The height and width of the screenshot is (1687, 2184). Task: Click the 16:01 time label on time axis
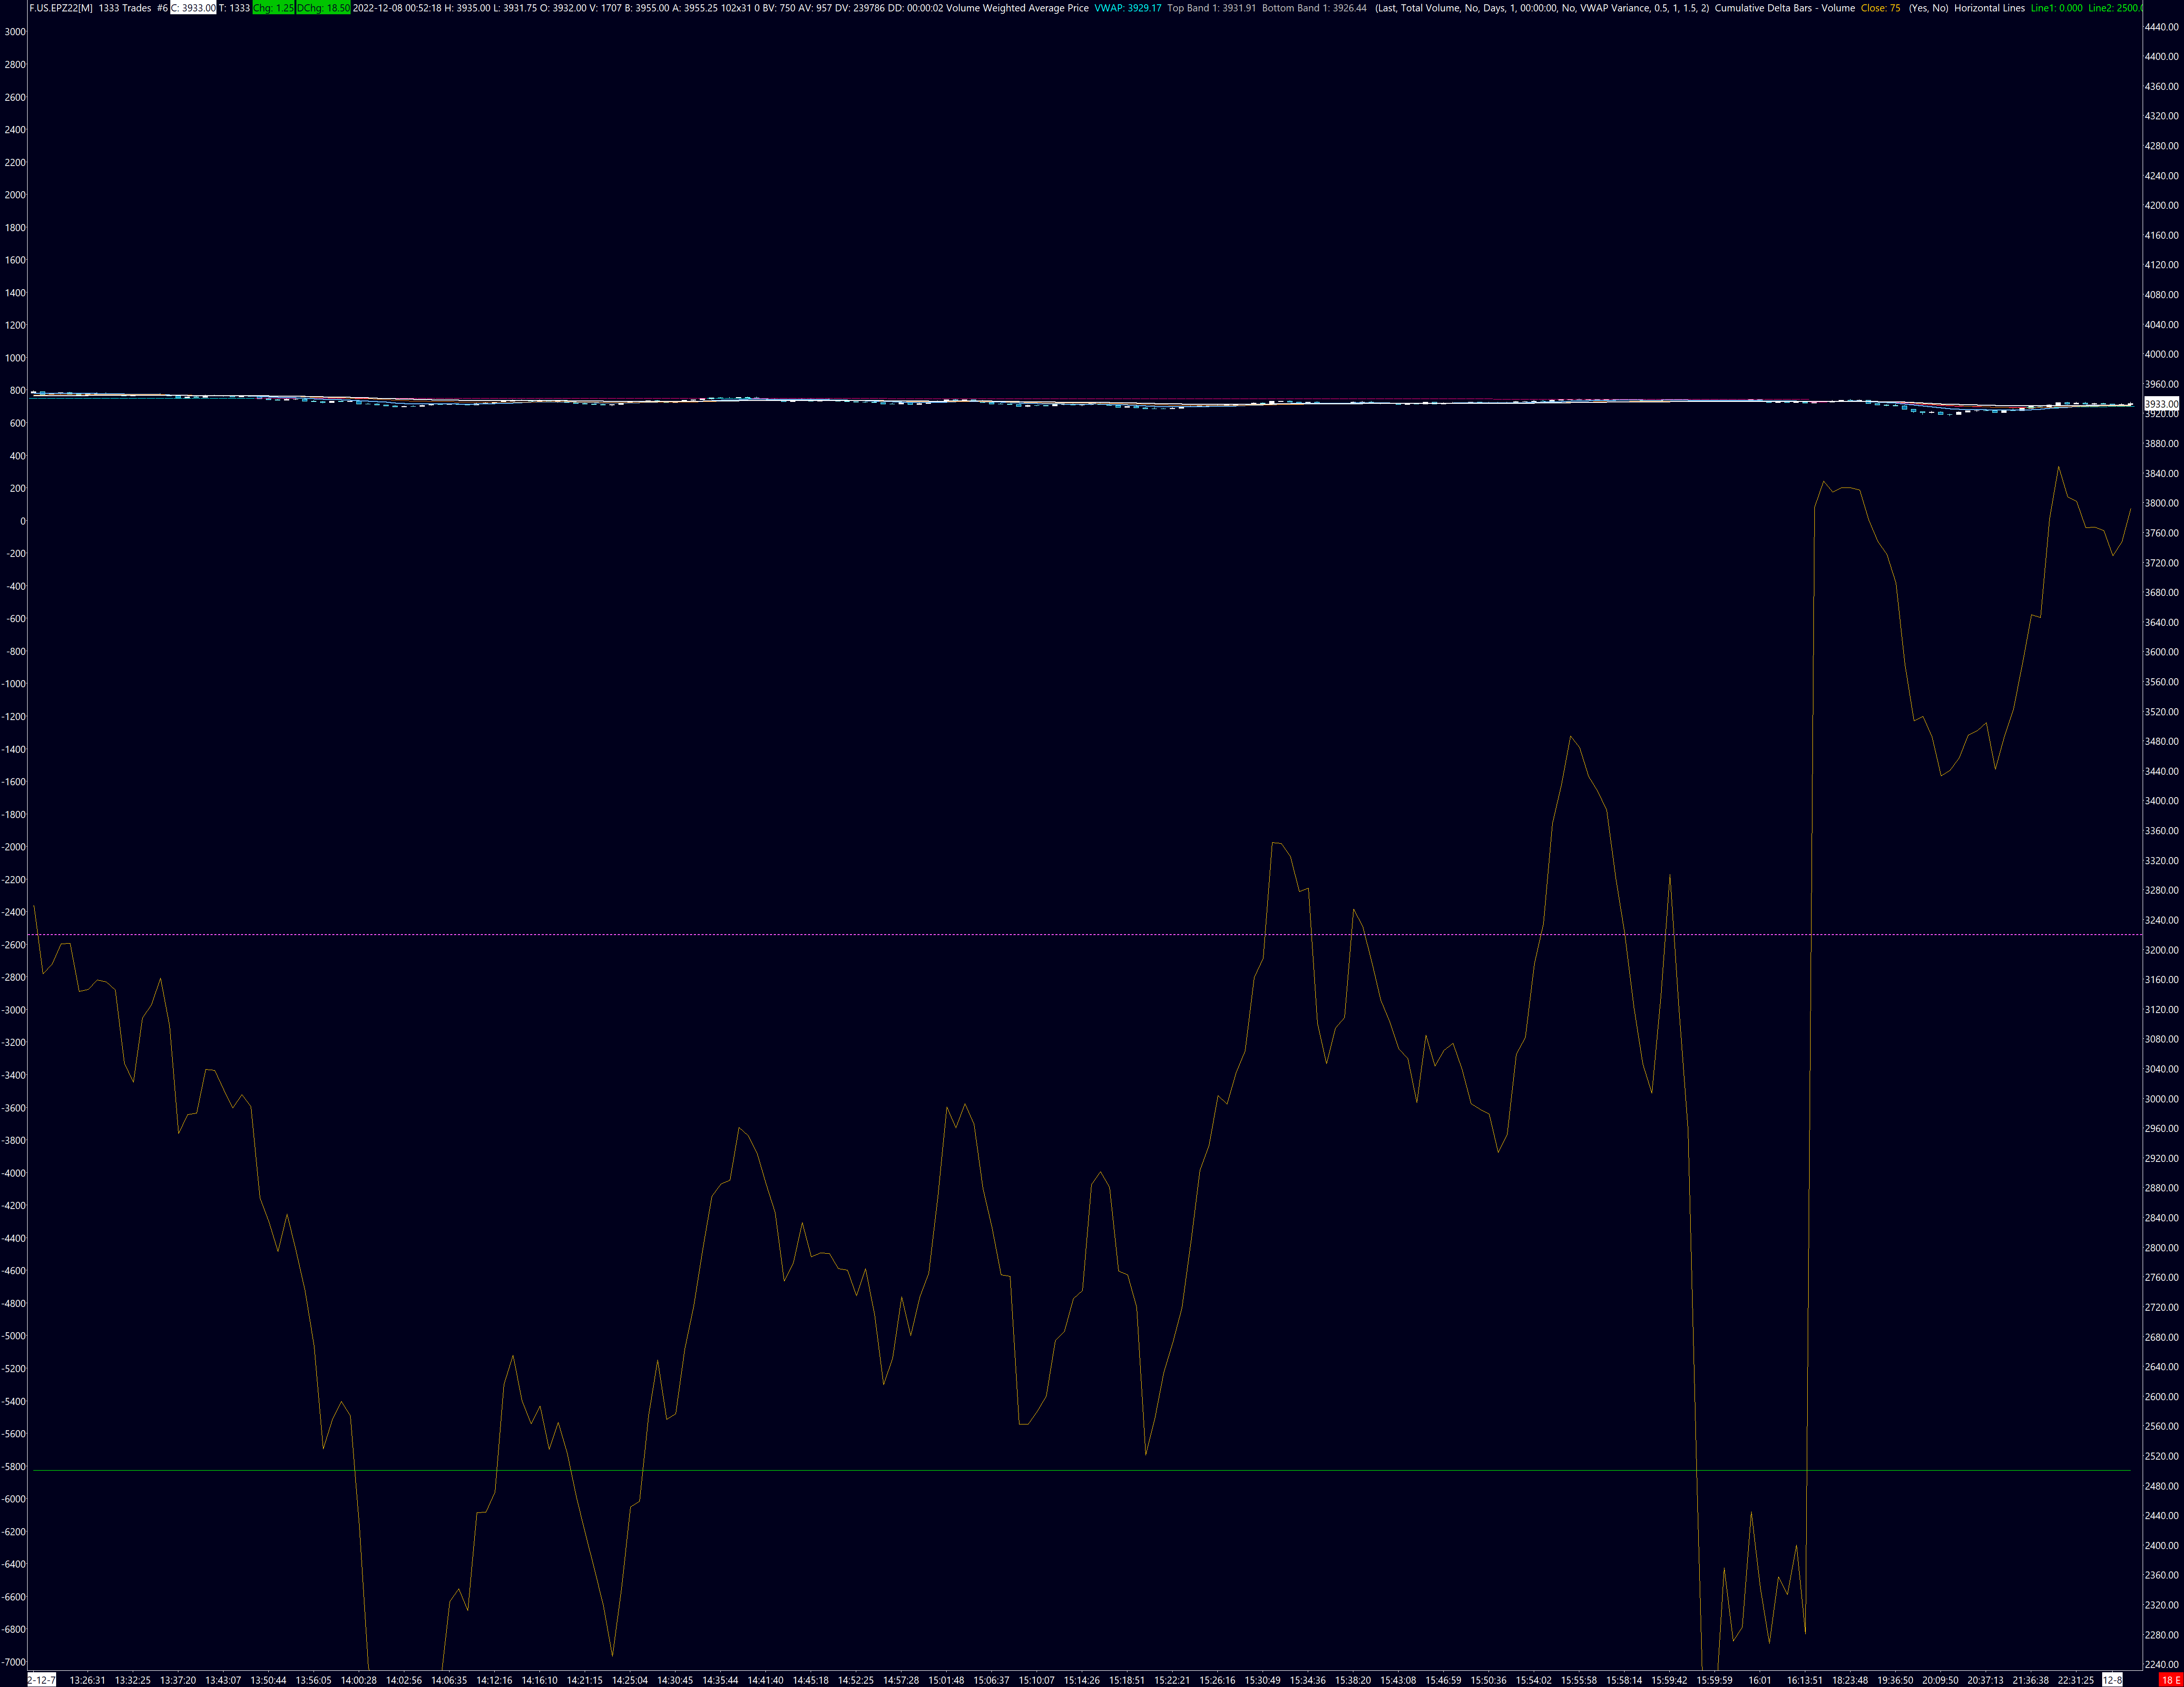pos(1760,1680)
